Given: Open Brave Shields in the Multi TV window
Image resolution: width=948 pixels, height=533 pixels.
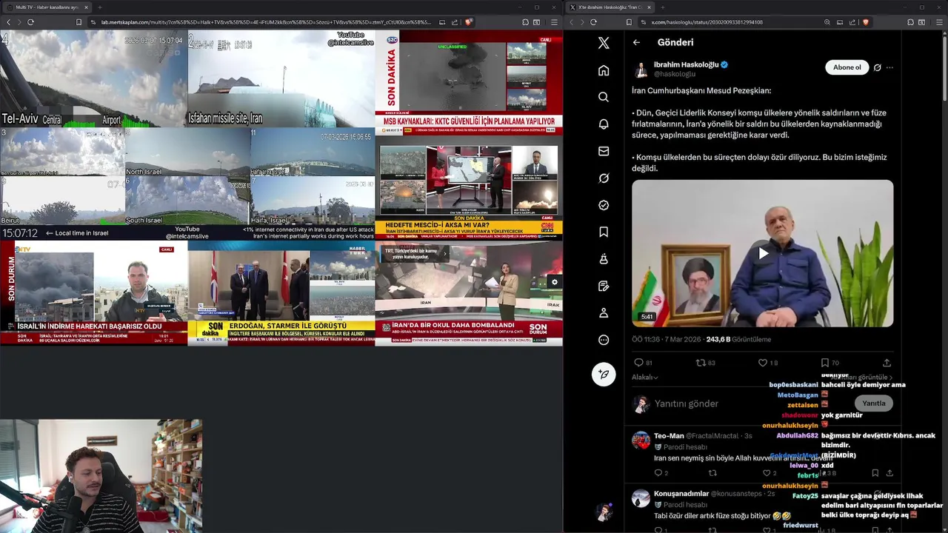Looking at the screenshot, I should tap(468, 22).
